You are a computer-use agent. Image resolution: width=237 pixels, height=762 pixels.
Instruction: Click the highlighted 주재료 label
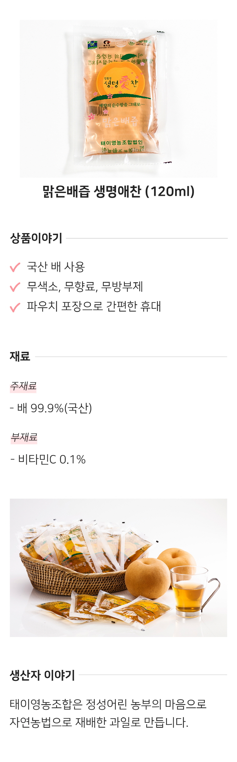coord(23,386)
